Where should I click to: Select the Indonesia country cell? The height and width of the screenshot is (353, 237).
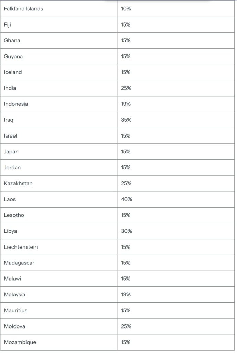click(16, 104)
